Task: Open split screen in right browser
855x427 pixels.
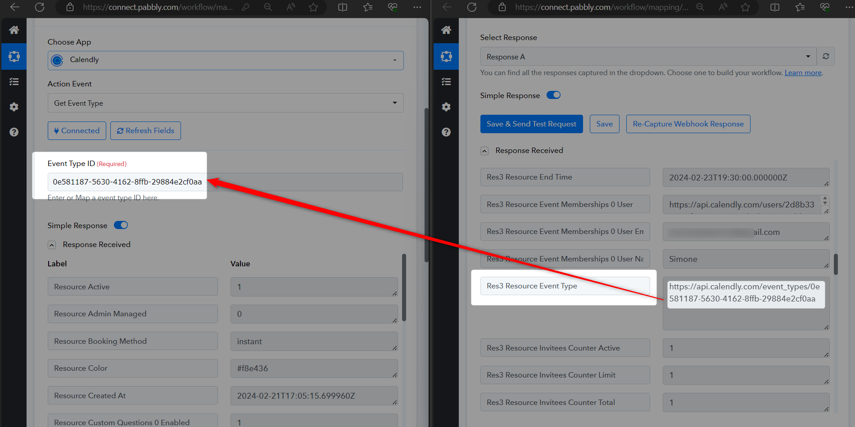Action: (x=775, y=7)
